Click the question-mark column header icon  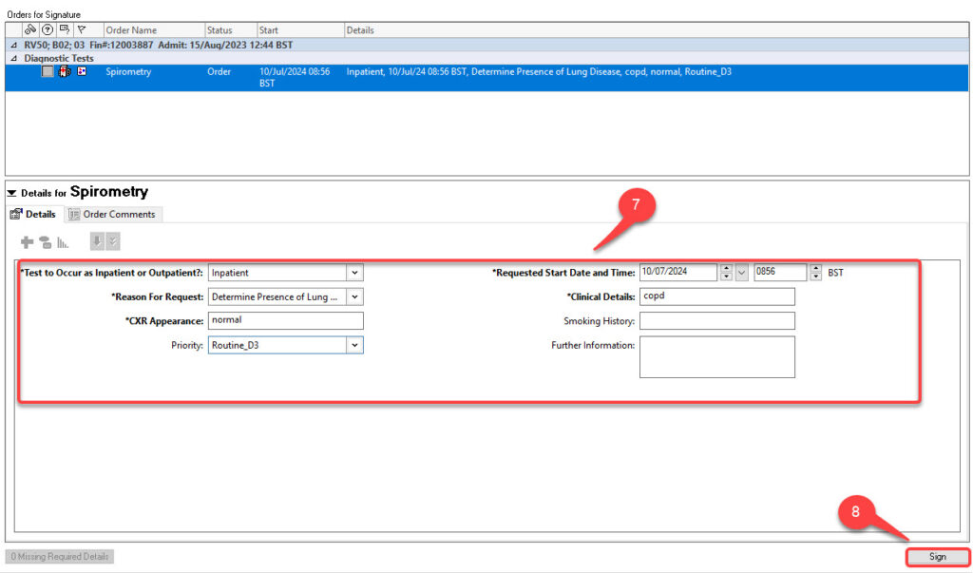(47, 29)
